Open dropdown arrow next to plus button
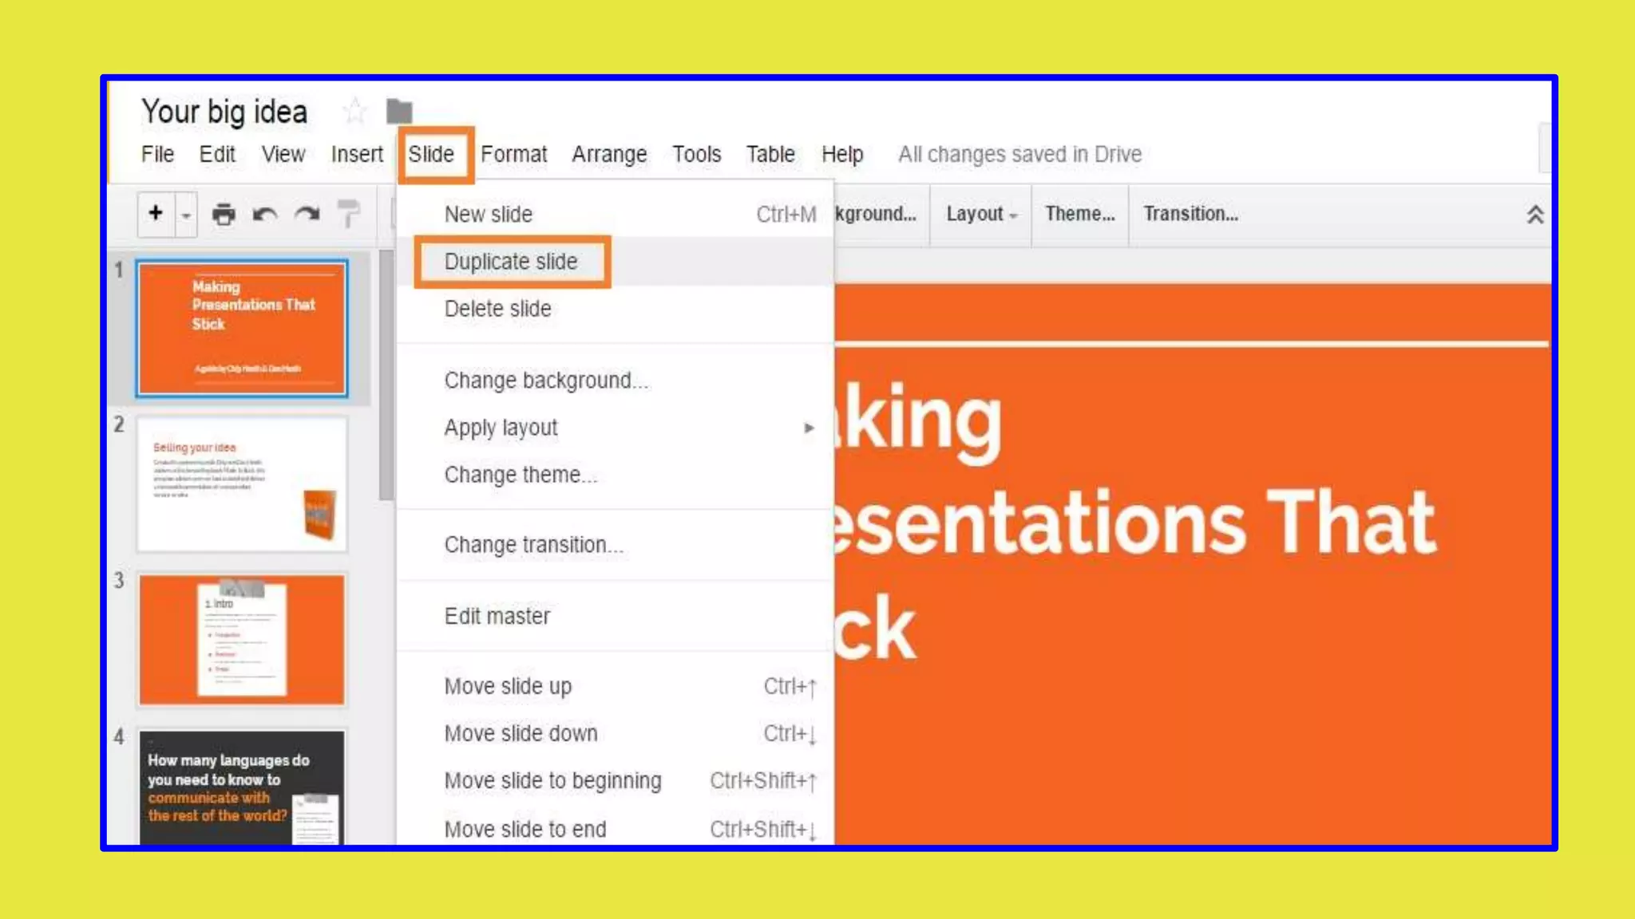 click(186, 215)
